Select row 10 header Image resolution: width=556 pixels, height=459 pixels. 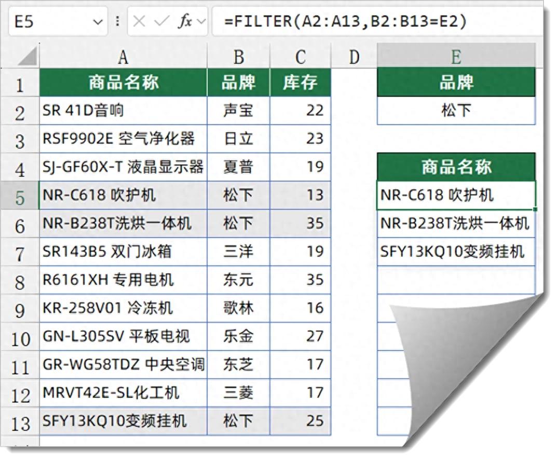[x=20, y=337]
